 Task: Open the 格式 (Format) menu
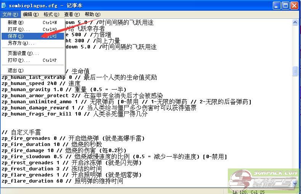click(x=51, y=14)
